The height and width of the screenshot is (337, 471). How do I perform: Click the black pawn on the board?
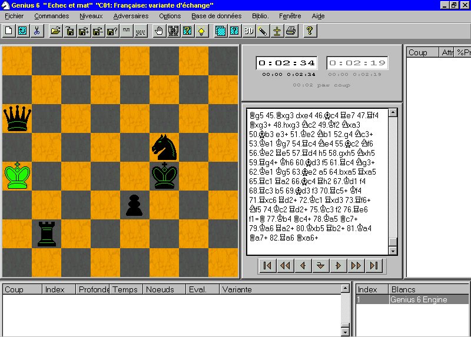point(134,206)
